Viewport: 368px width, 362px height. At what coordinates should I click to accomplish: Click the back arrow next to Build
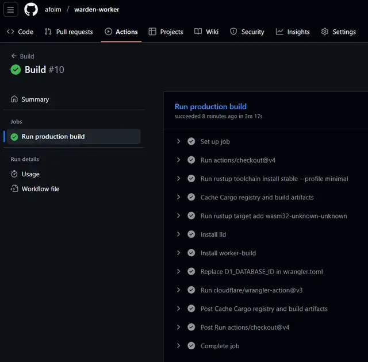[14, 56]
